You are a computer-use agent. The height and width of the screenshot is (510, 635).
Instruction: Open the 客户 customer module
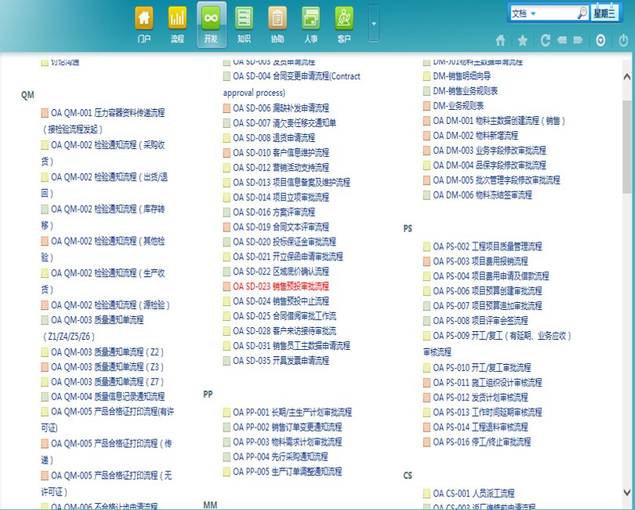click(343, 24)
